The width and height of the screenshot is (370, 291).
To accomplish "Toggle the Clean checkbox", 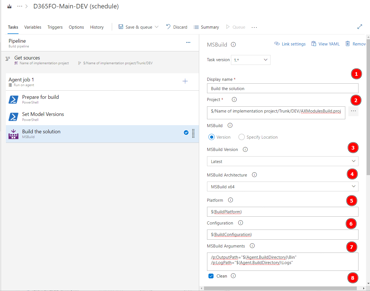I will coord(211,276).
